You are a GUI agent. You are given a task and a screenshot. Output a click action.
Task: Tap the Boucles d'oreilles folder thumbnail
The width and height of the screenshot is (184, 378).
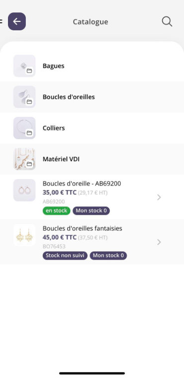24,97
